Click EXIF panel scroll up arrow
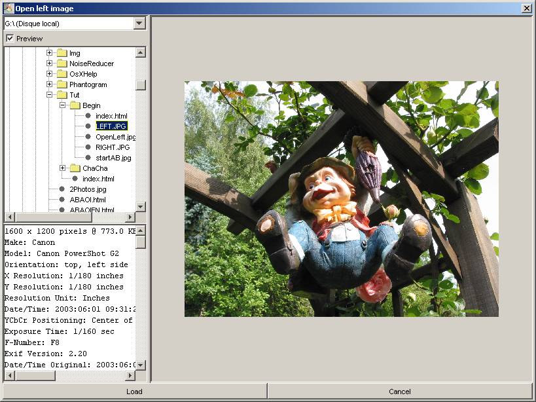The image size is (536, 402). click(141, 230)
